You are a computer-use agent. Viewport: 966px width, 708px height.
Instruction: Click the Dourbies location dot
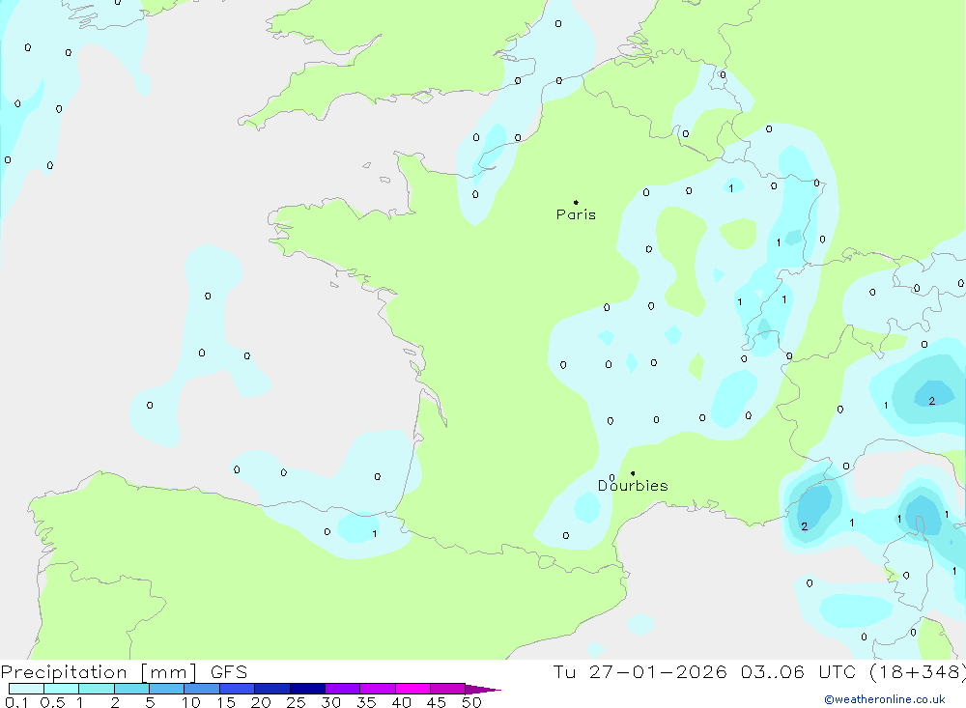click(x=633, y=473)
